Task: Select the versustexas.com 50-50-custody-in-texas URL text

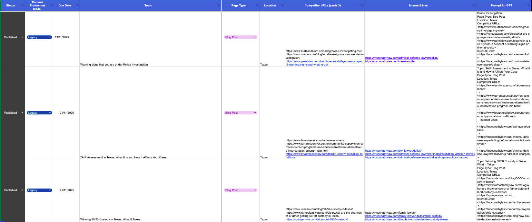Action: point(319,209)
